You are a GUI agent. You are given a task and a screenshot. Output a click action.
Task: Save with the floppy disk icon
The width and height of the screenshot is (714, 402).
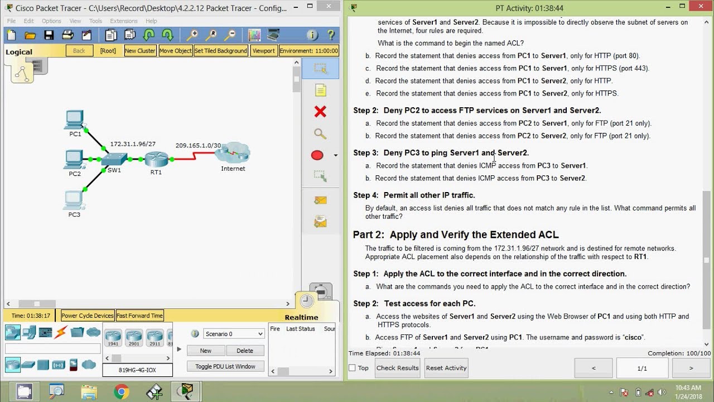click(49, 35)
